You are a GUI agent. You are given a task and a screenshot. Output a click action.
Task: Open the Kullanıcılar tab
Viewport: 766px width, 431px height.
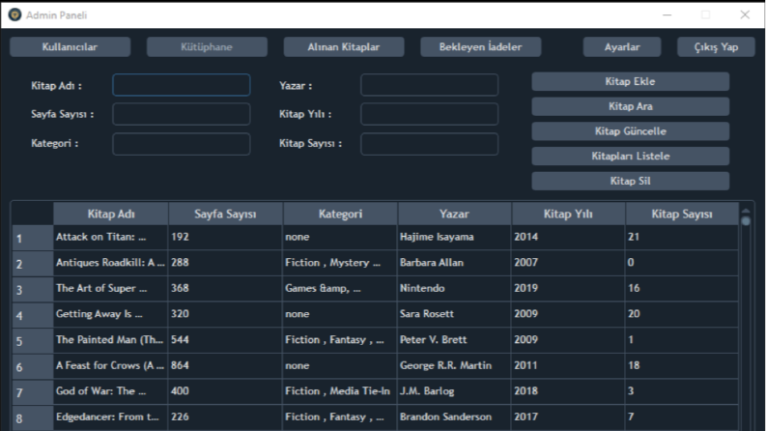click(70, 47)
